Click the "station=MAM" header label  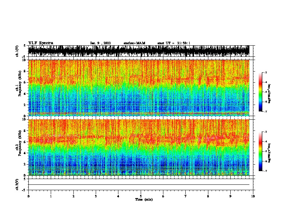coord(134,43)
